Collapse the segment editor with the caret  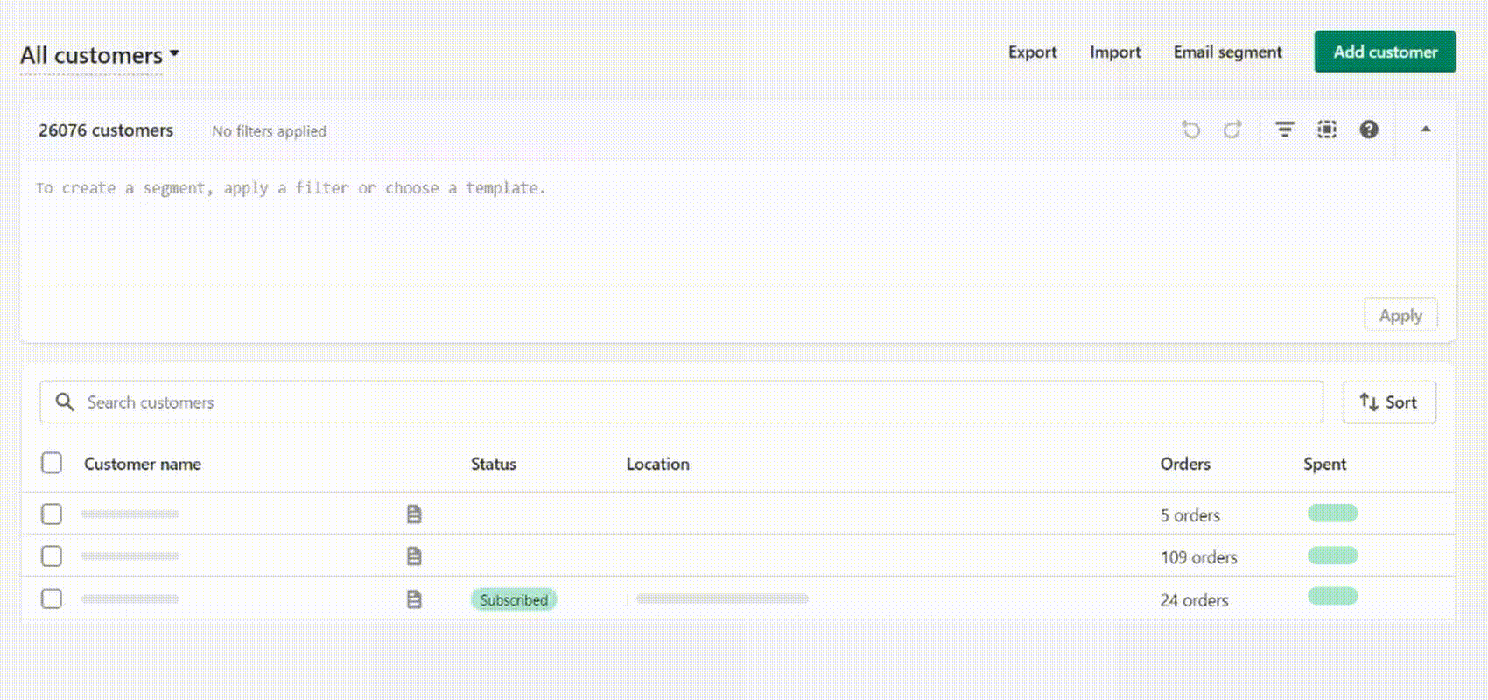click(x=1426, y=129)
